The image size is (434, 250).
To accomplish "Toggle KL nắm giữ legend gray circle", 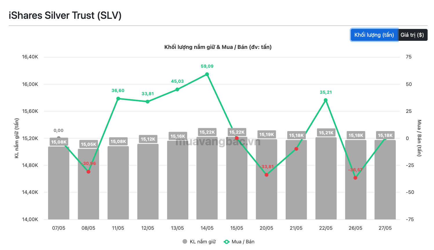I will click(x=185, y=242).
